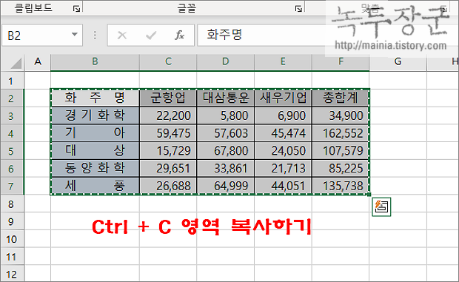Click the Select All corner triangle
The height and width of the screenshot is (282, 459).
click(x=16, y=63)
